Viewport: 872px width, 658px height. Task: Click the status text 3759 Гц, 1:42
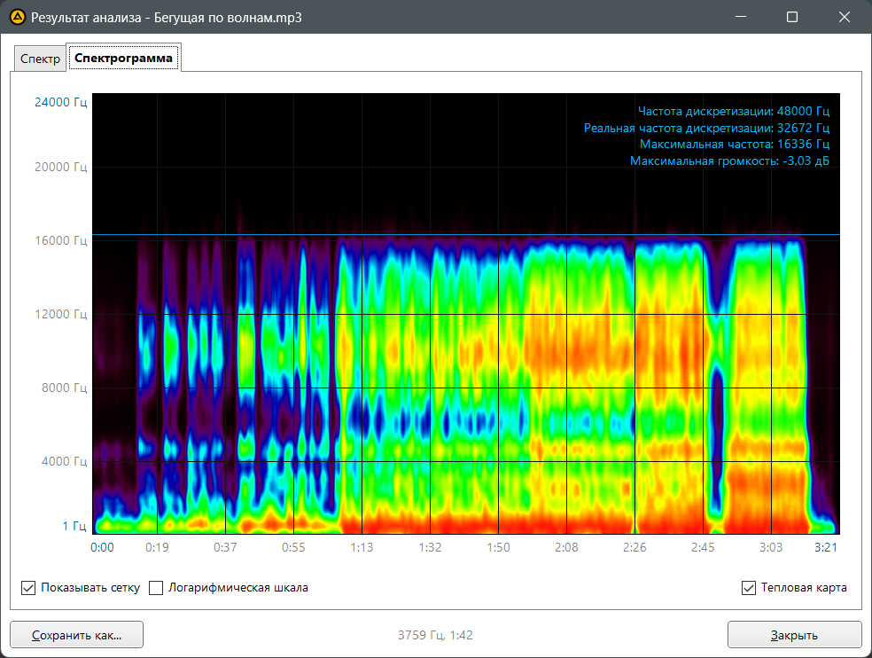[x=435, y=635]
